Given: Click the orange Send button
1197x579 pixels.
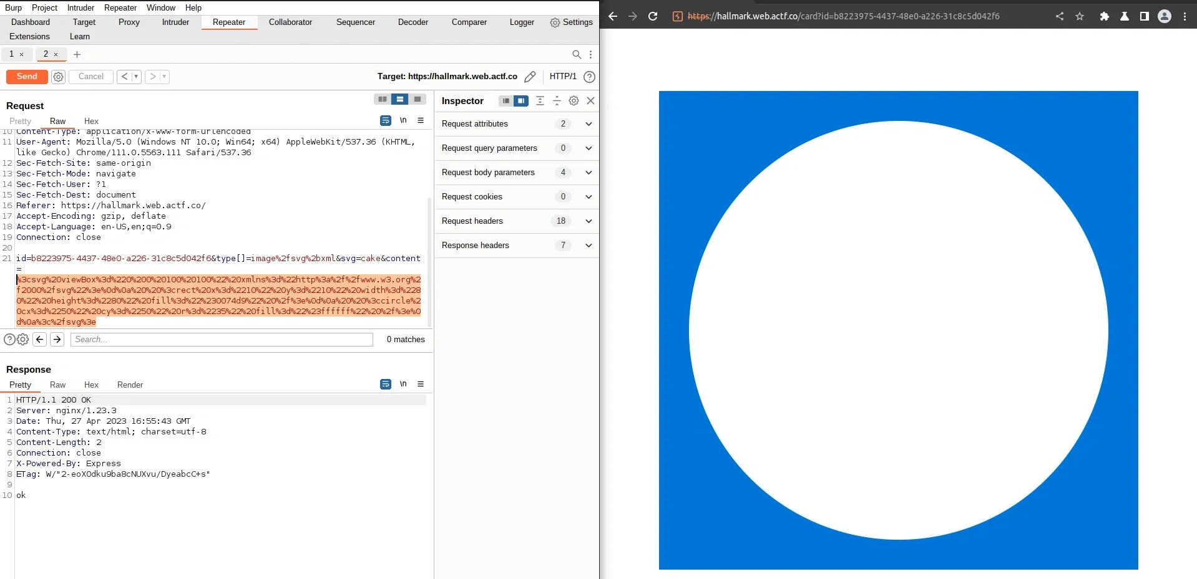Looking at the screenshot, I should coord(27,77).
